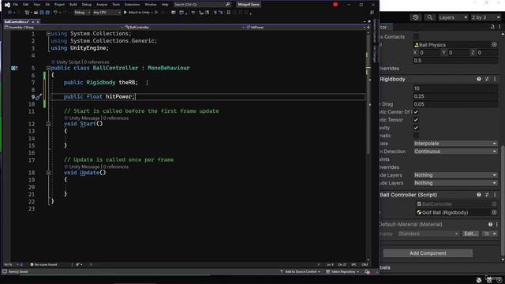Click the Add Component button
Screen dimensions: 505x284
pyautogui.click(x=428, y=253)
